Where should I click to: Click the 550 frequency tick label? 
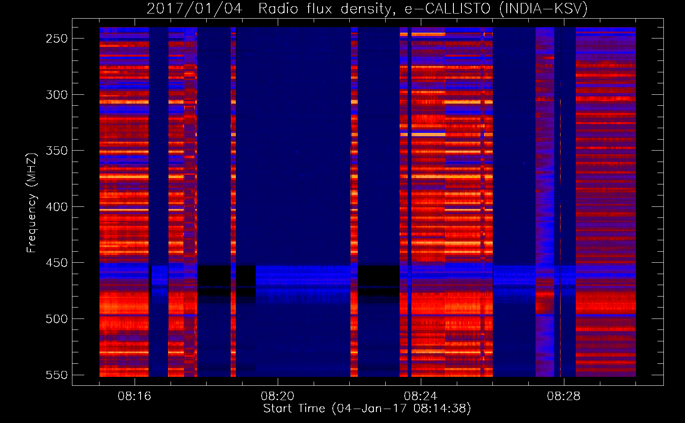pyautogui.click(x=57, y=375)
